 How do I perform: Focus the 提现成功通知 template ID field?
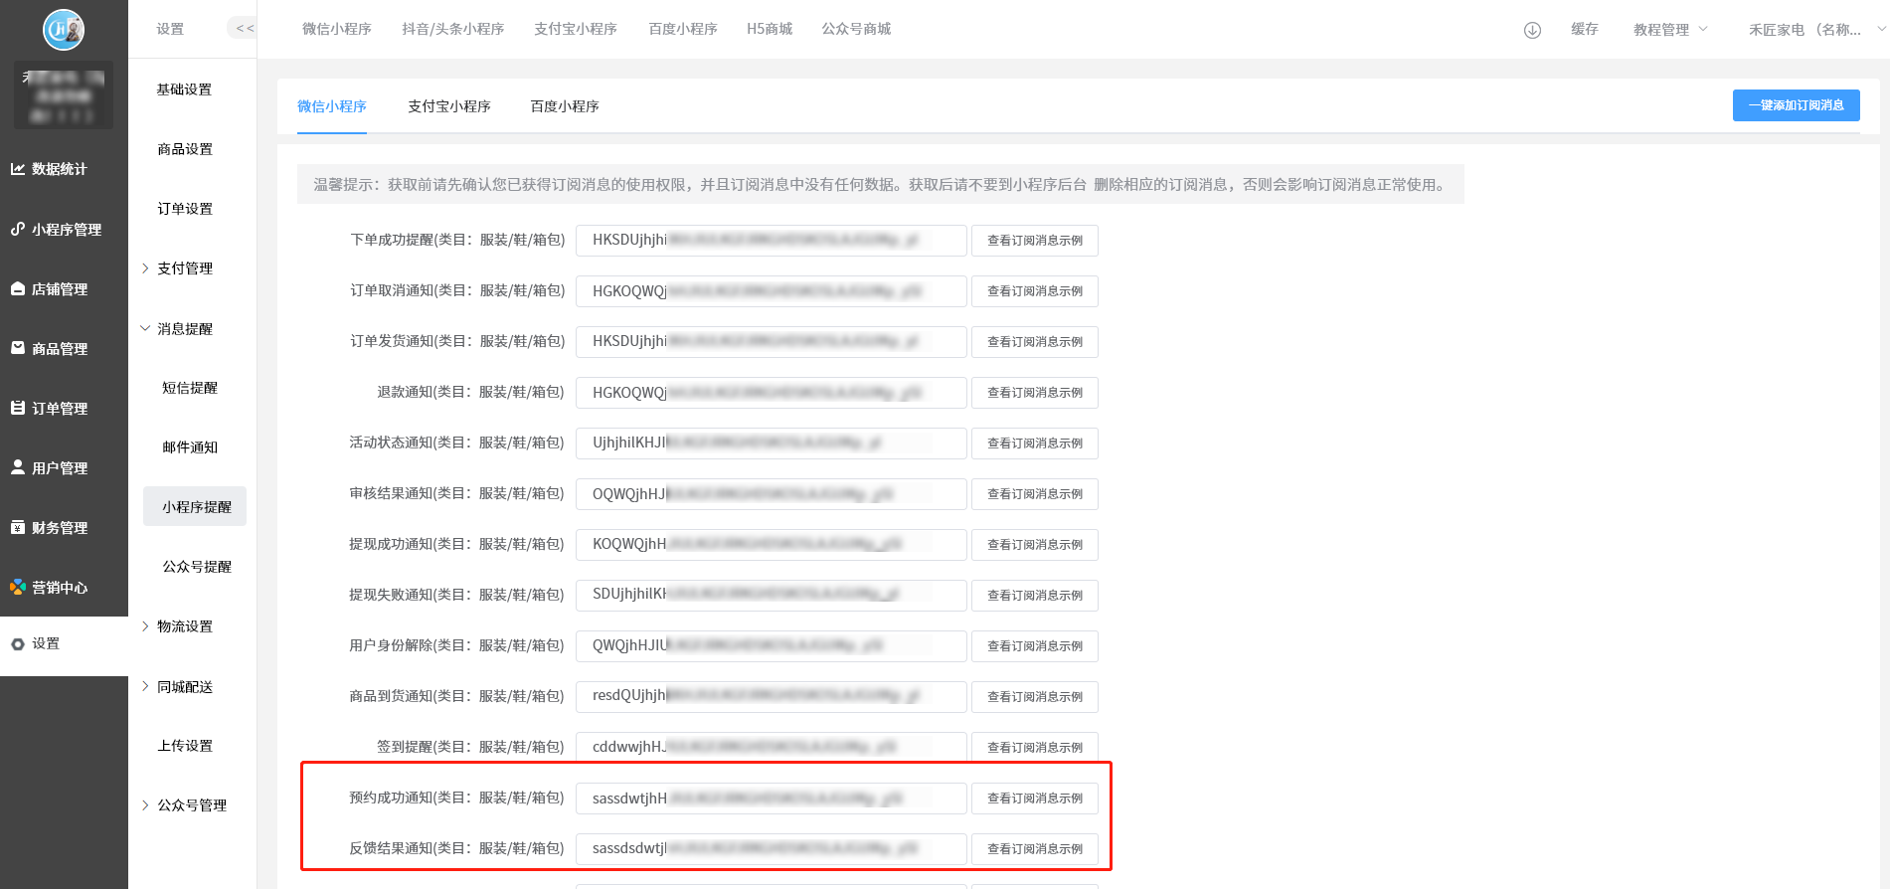772,545
